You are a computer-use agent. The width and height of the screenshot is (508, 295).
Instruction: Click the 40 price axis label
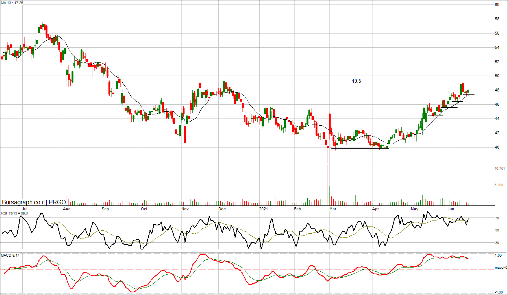point(497,147)
